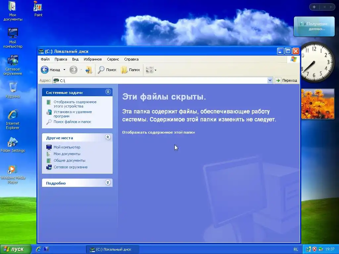Click the Переход go button

(286, 80)
